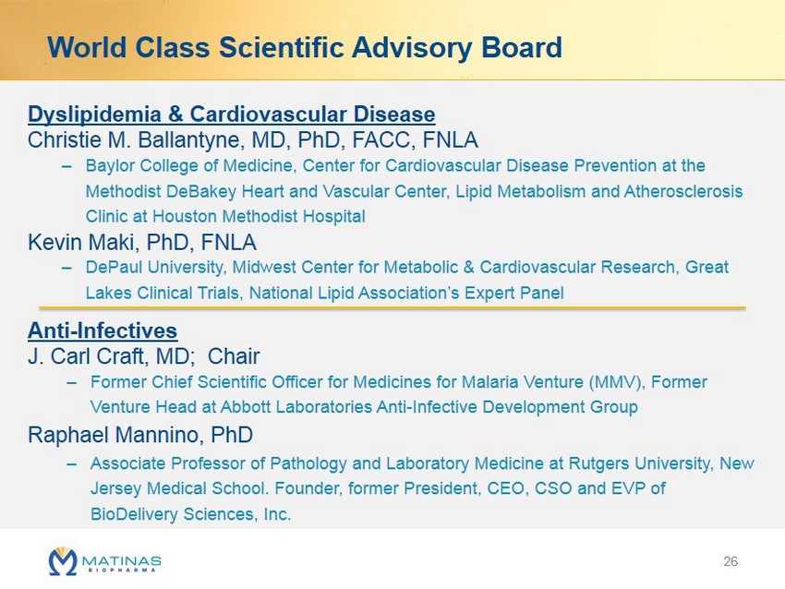Select the Venture Head at Abbott Laboratories line
785x589 pixels.
363,406
